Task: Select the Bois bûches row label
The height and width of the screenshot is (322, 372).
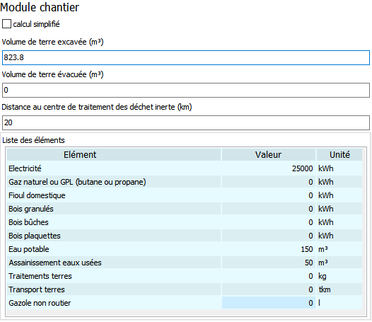Action: [x=28, y=222]
